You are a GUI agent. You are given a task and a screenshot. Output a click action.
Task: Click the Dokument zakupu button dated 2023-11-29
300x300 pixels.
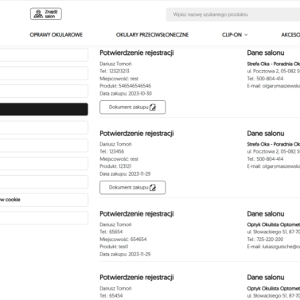click(133, 188)
